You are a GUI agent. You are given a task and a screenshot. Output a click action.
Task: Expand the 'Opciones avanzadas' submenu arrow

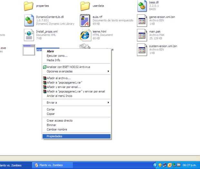(108, 71)
